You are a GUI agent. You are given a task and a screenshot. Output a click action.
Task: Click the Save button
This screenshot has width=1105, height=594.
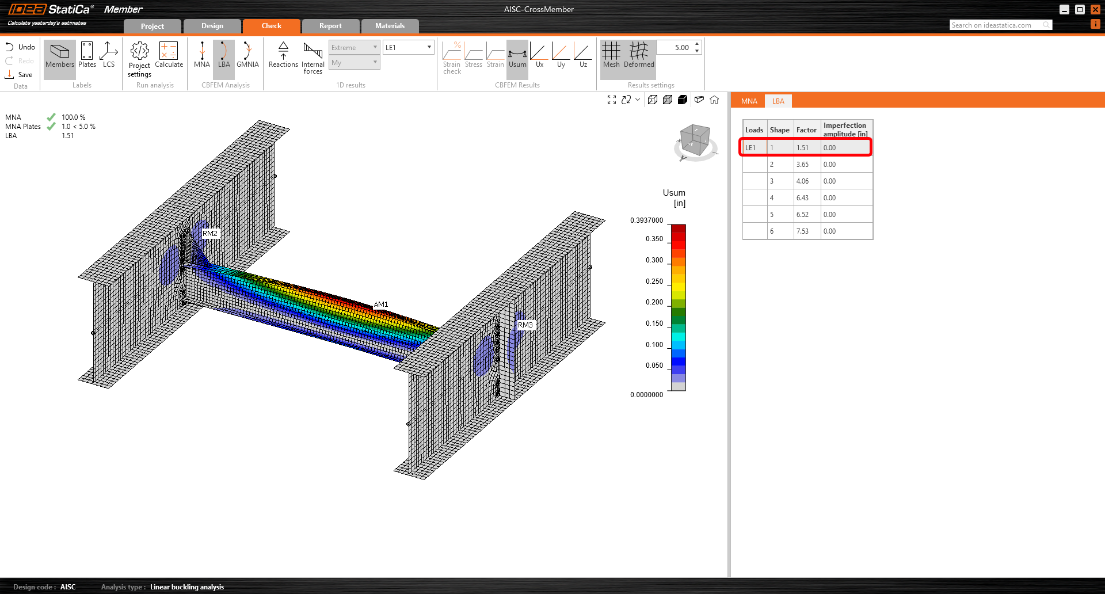20,75
